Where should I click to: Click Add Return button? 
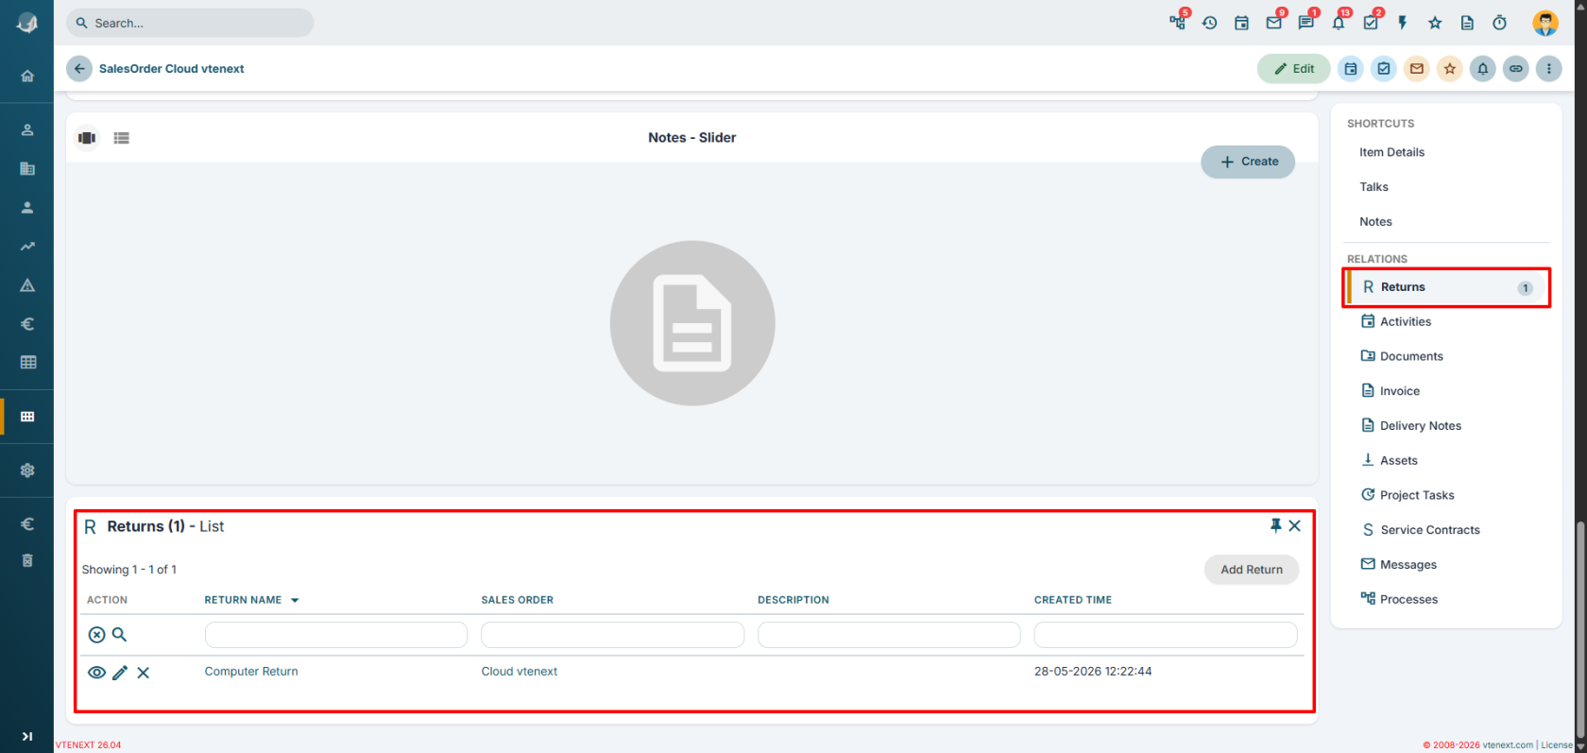(1252, 570)
